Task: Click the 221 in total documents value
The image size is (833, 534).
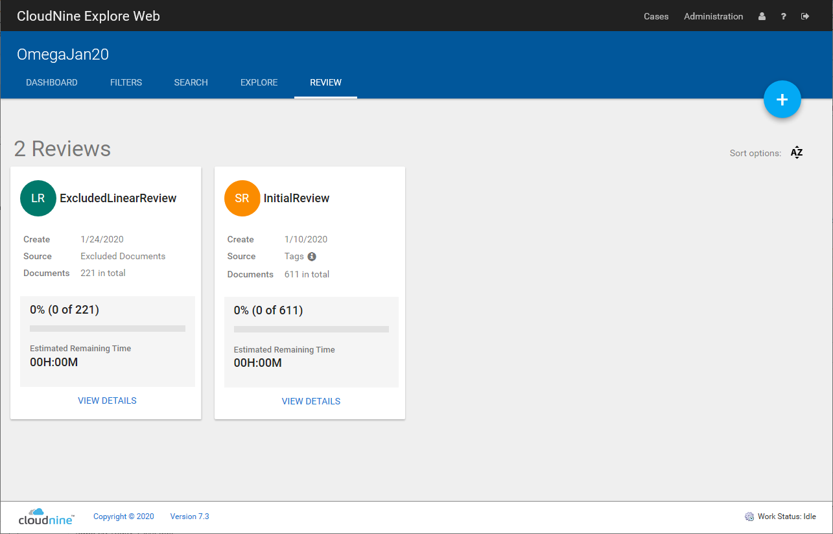Action: click(x=103, y=273)
